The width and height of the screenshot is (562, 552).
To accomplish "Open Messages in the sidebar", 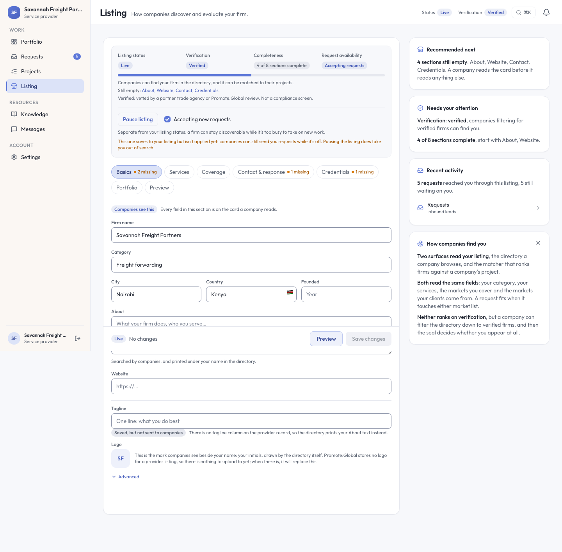I will (x=45, y=129).
